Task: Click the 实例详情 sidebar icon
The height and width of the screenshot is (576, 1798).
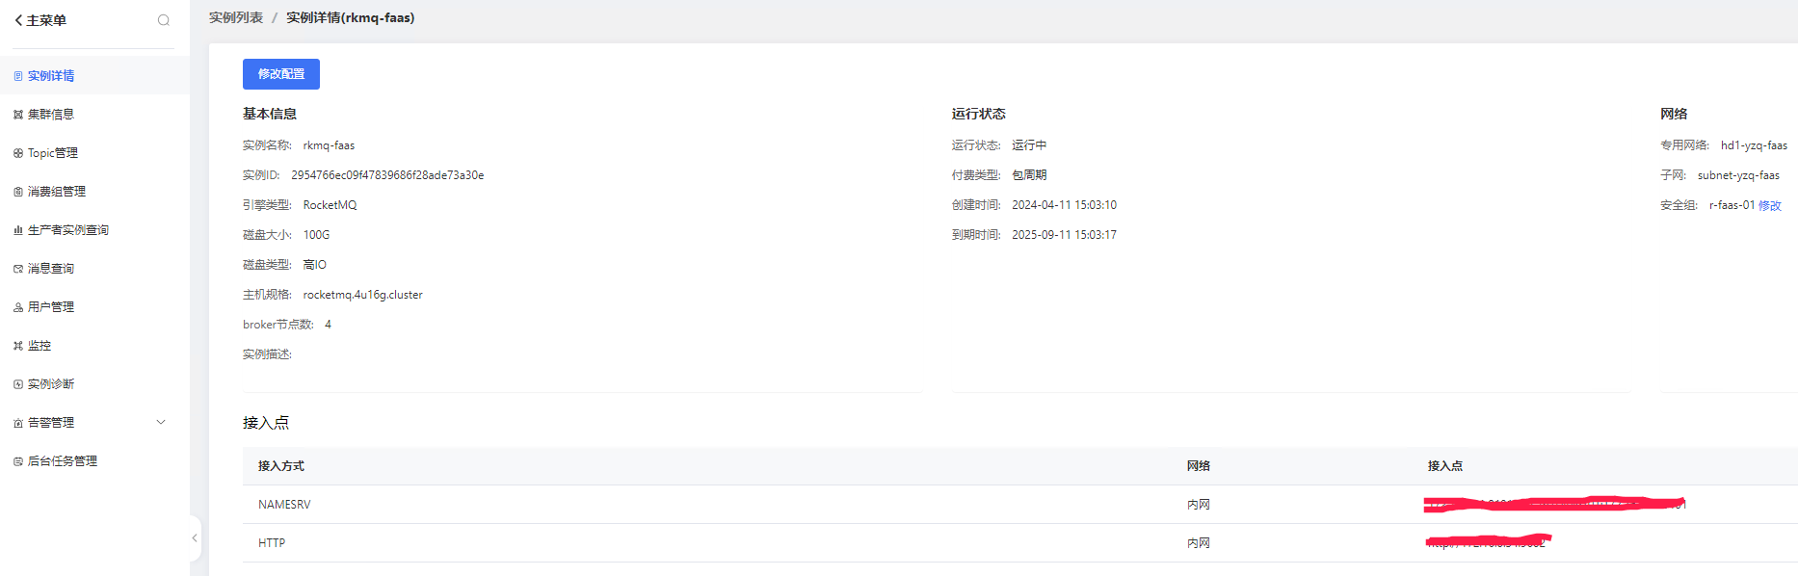Action: click(x=18, y=76)
